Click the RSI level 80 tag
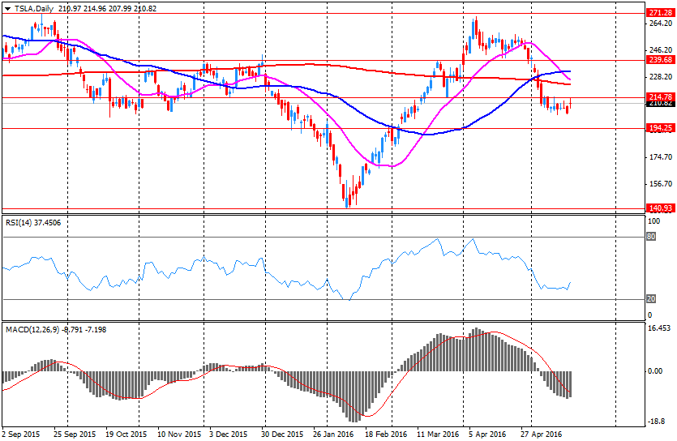This screenshot has height=441, width=677. point(651,237)
